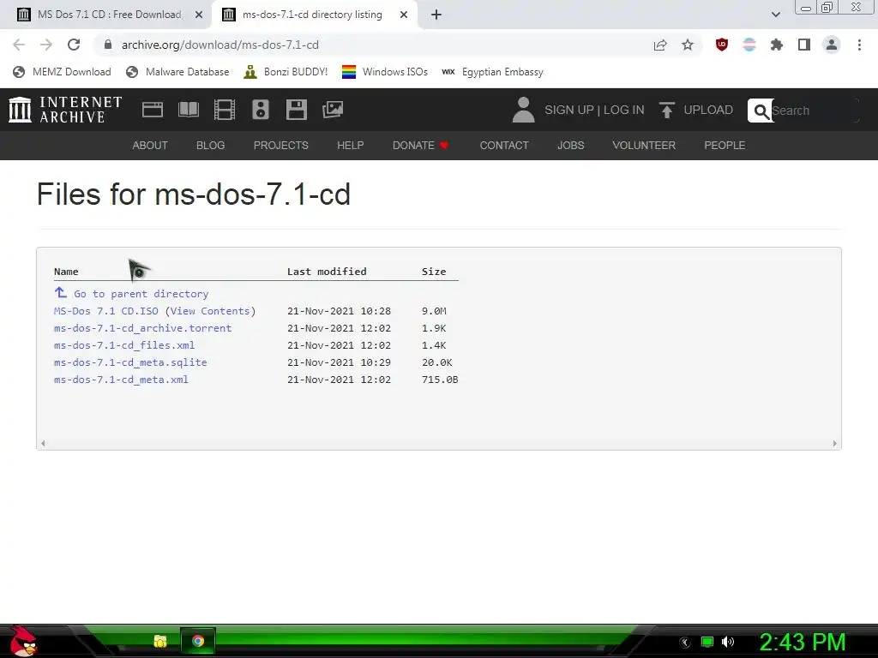Open the Bonzi BUDDY! bookmark
Viewport: 878px width, 658px height.
point(286,72)
